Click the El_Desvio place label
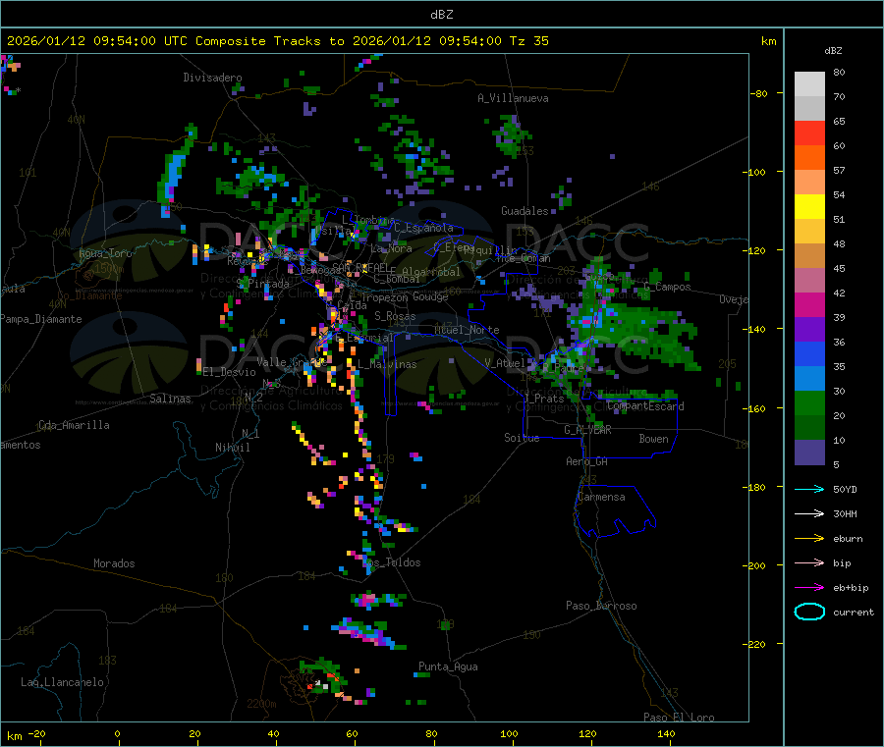This screenshot has height=747, width=884. point(230,372)
